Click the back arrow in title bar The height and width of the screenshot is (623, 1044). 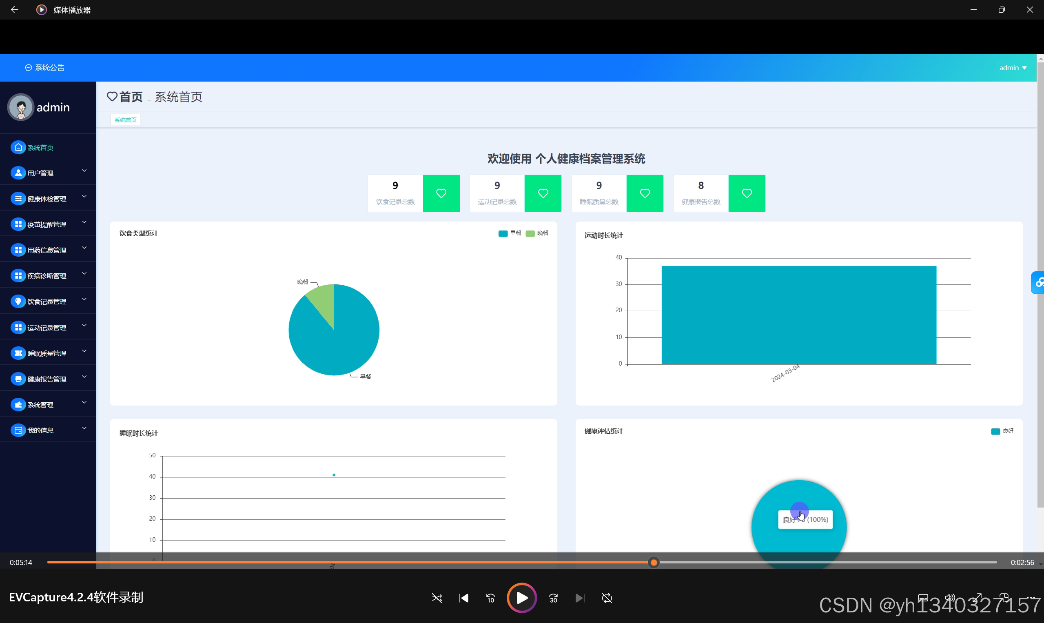[x=15, y=9]
